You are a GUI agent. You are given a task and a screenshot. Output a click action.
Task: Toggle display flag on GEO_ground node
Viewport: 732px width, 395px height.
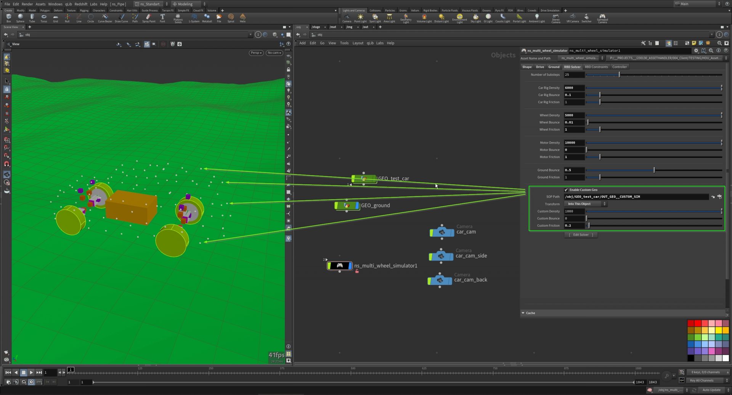(357, 206)
